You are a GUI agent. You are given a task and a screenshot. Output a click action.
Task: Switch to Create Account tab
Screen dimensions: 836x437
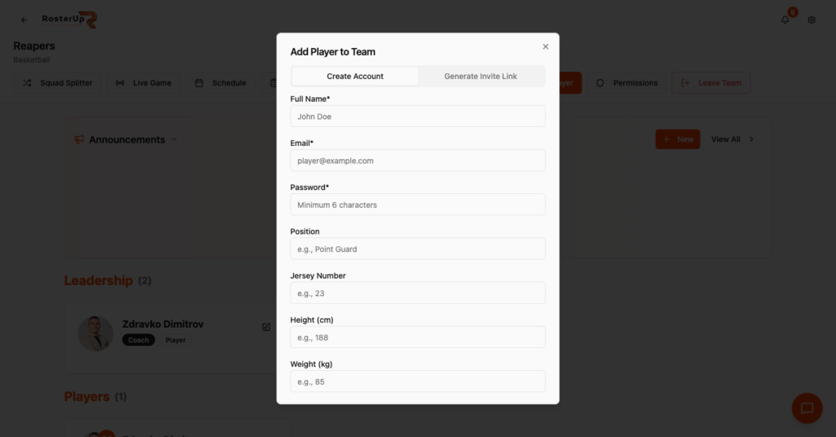pos(355,76)
